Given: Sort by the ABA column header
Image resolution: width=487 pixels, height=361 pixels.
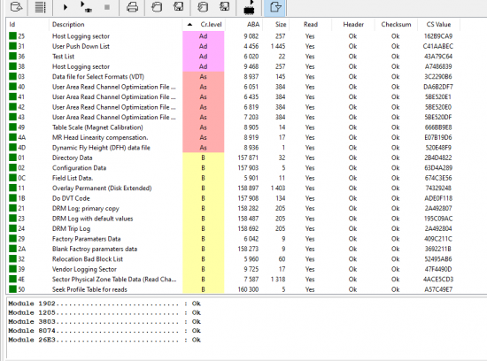Looking at the screenshot, I should click(253, 24).
